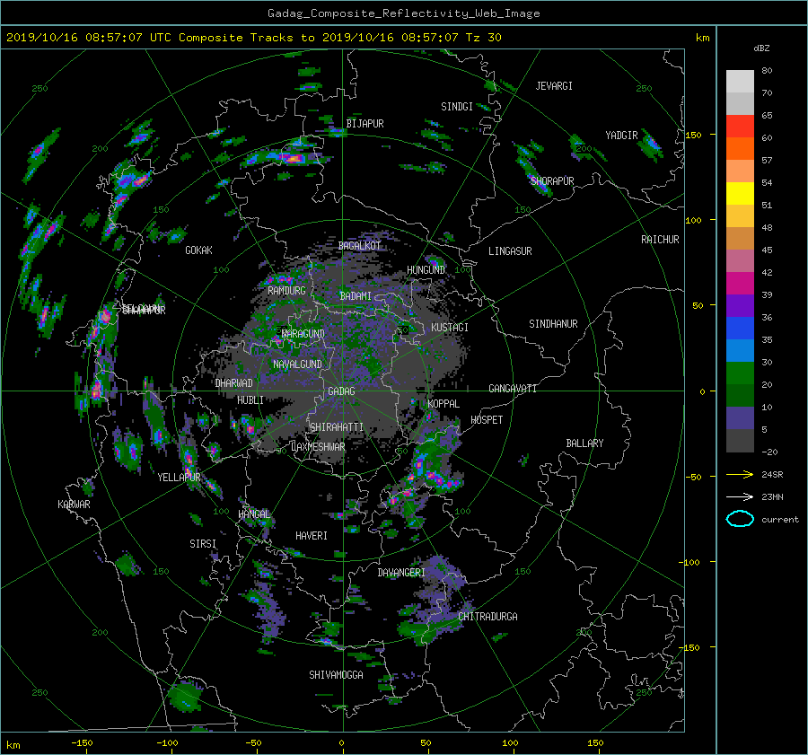808x755 pixels.
Task: Click the 150 km right axis tick
Action: (694, 135)
